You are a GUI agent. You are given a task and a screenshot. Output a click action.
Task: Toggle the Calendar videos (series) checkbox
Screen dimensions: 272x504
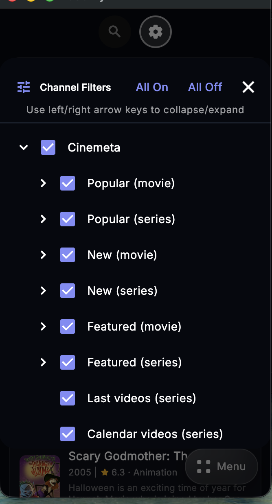pyautogui.click(x=68, y=434)
